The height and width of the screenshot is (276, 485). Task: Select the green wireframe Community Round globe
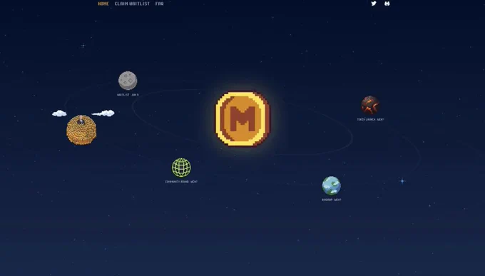[x=181, y=168]
